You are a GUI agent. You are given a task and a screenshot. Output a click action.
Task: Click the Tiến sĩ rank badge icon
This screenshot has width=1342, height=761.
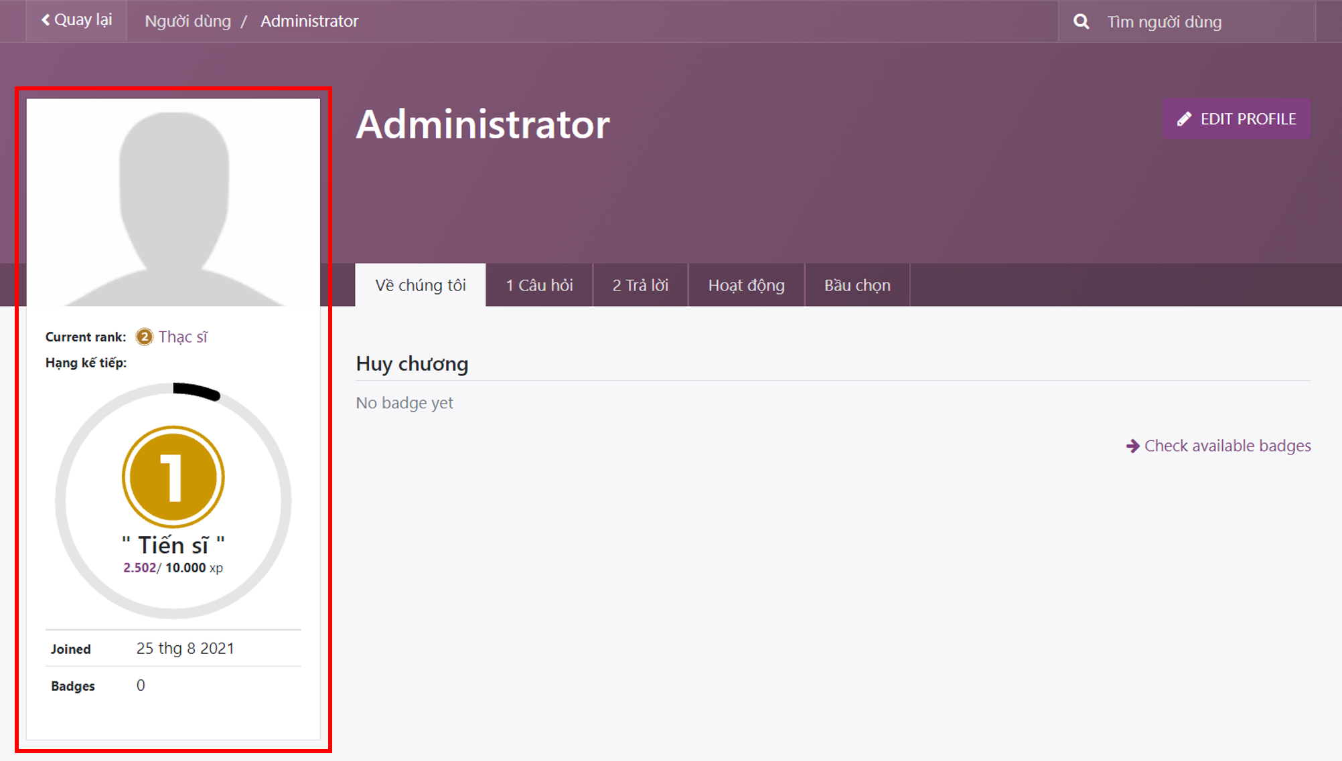(x=175, y=475)
